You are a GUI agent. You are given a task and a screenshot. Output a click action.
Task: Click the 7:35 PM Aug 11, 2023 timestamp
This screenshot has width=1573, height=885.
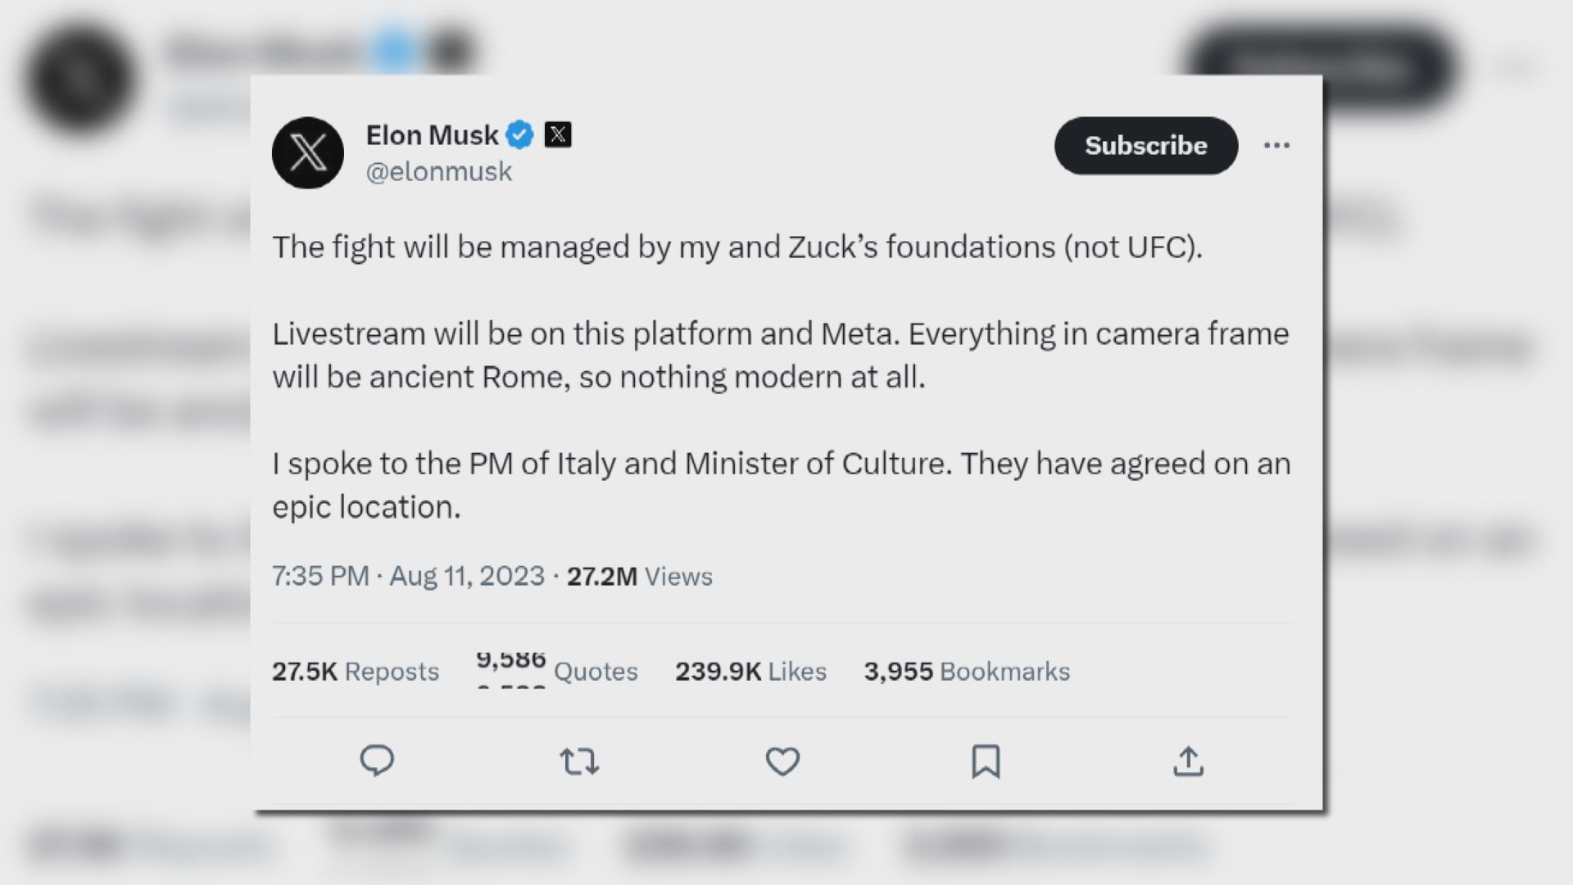coord(408,576)
